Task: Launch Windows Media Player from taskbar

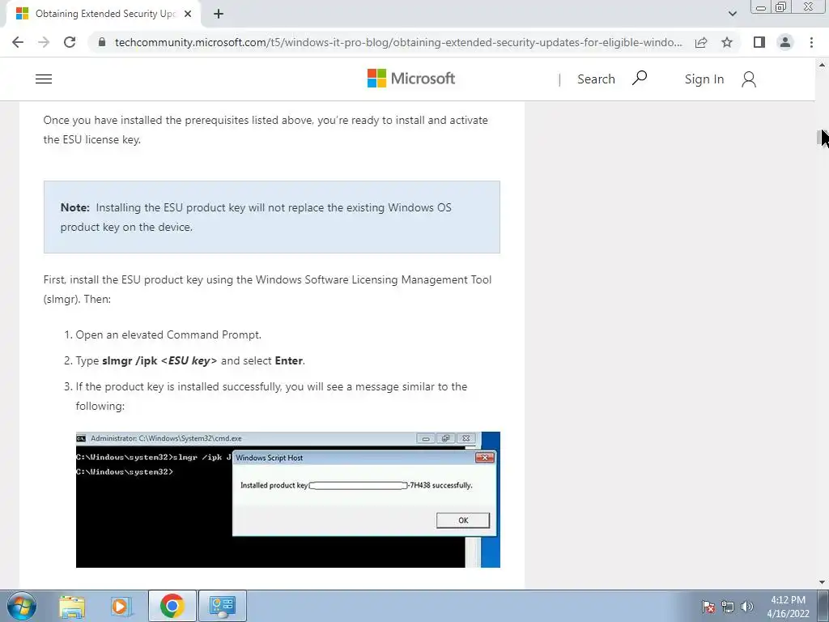Action: point(121,606)
